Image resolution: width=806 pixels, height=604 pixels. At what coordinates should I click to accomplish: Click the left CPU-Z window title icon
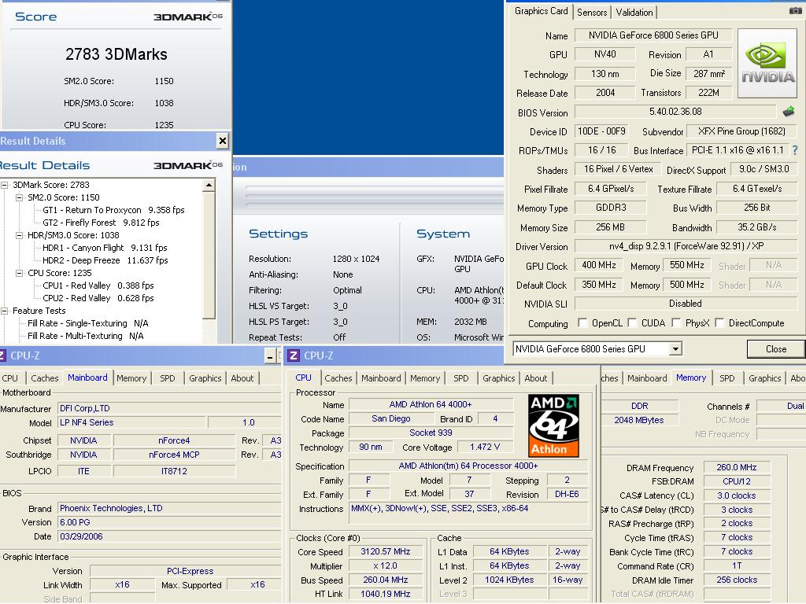click(2, 355)
